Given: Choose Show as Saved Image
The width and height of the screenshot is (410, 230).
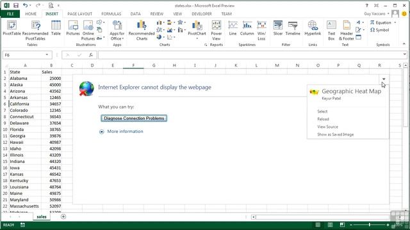Looking at the screenshot, I should pos(335,135).
